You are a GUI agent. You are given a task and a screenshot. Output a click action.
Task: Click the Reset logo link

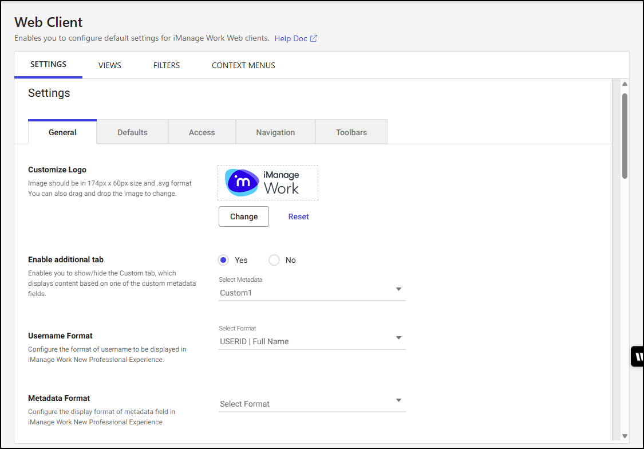point(298,216)
